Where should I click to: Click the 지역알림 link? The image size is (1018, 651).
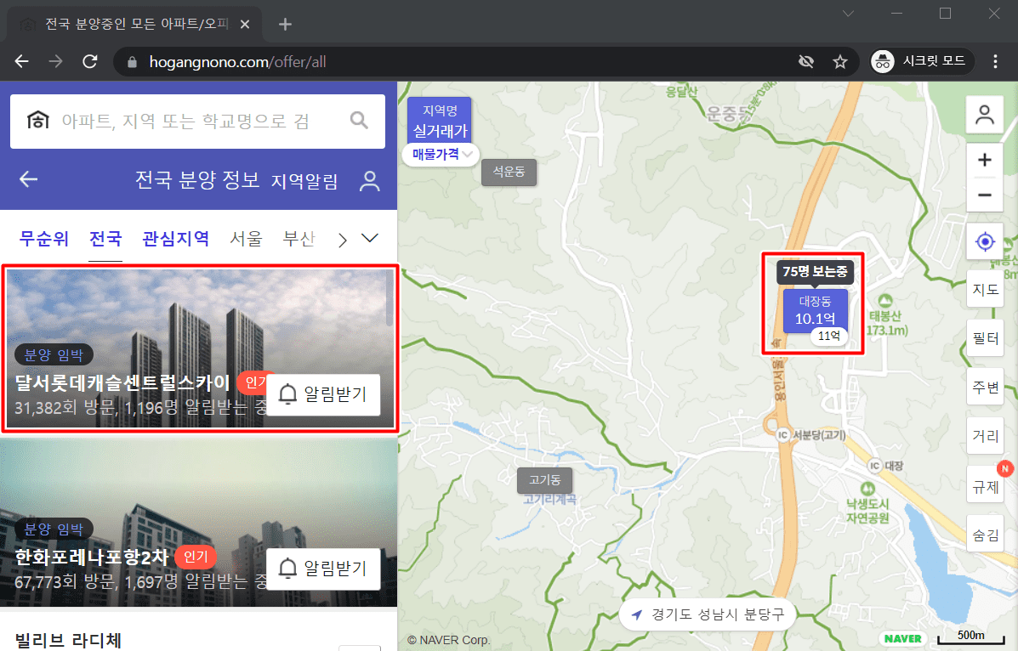304,180
